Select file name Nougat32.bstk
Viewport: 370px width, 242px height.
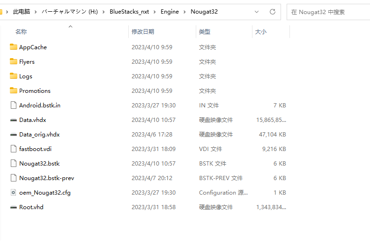[39, 164]
